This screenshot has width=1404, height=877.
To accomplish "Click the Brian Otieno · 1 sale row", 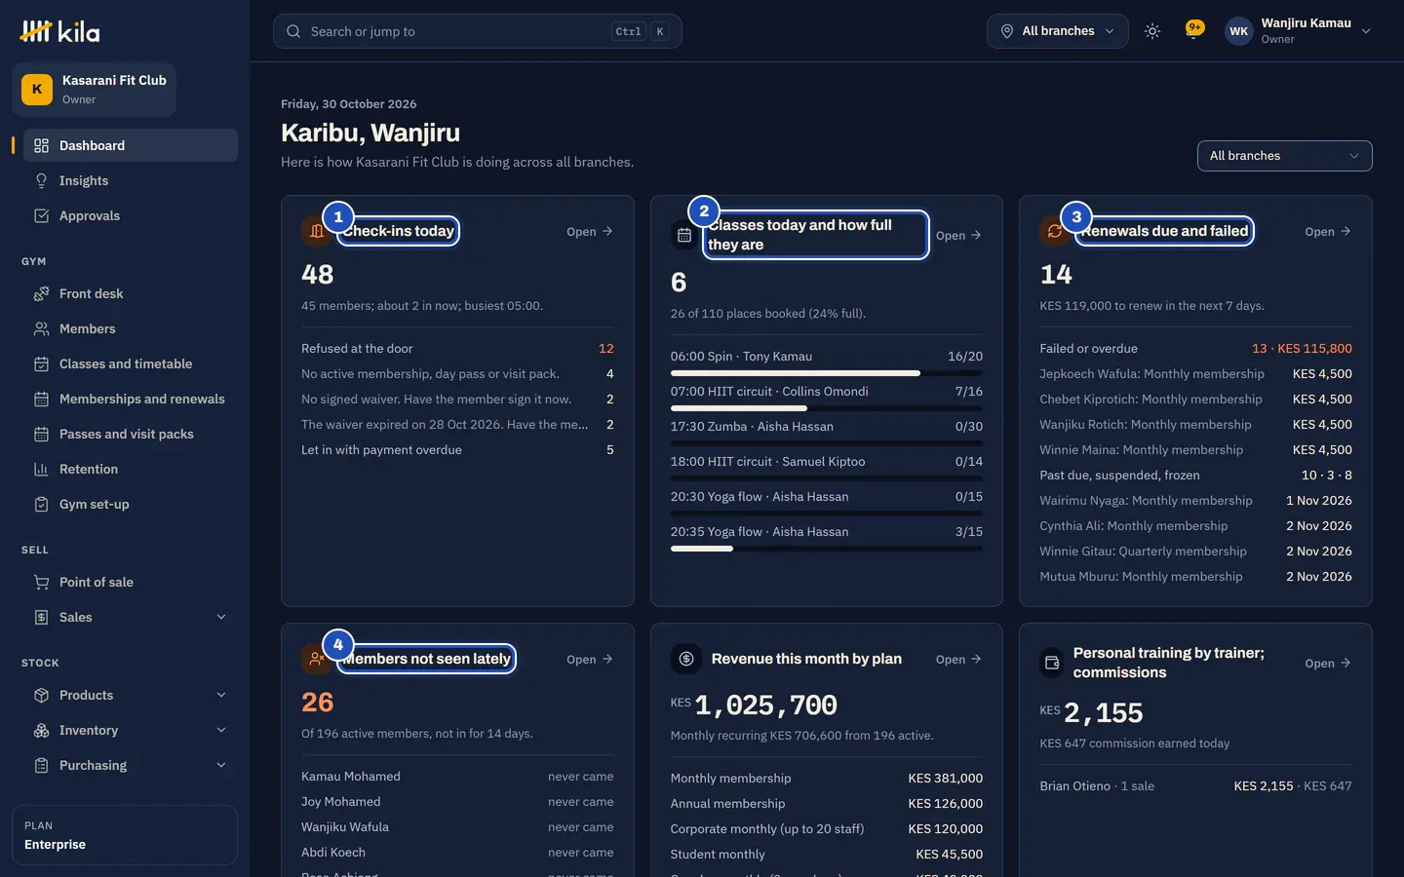I will coord(1195,785).
